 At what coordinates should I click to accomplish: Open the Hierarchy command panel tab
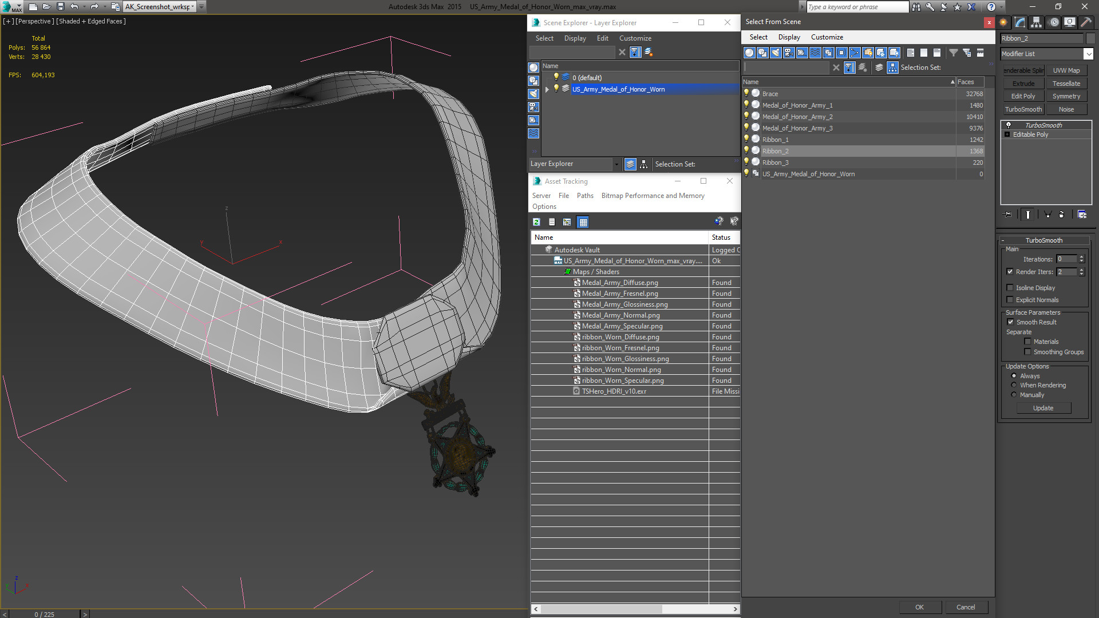click(1037, 22)
